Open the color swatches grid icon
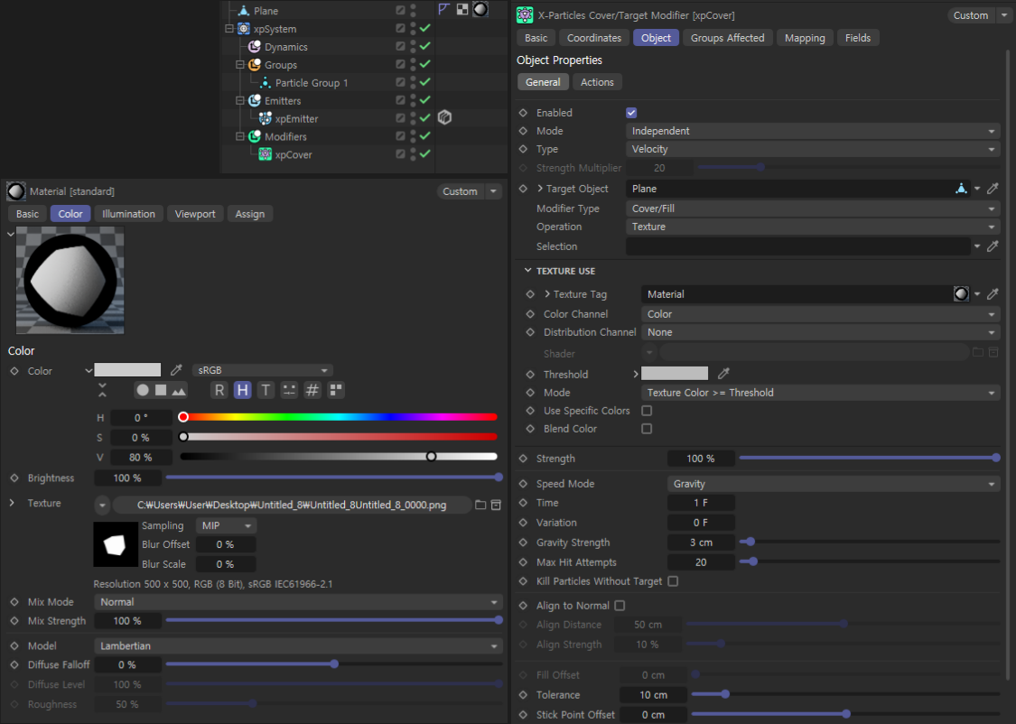This screenshot has height=724, width=1016. (x=336, y=390)
